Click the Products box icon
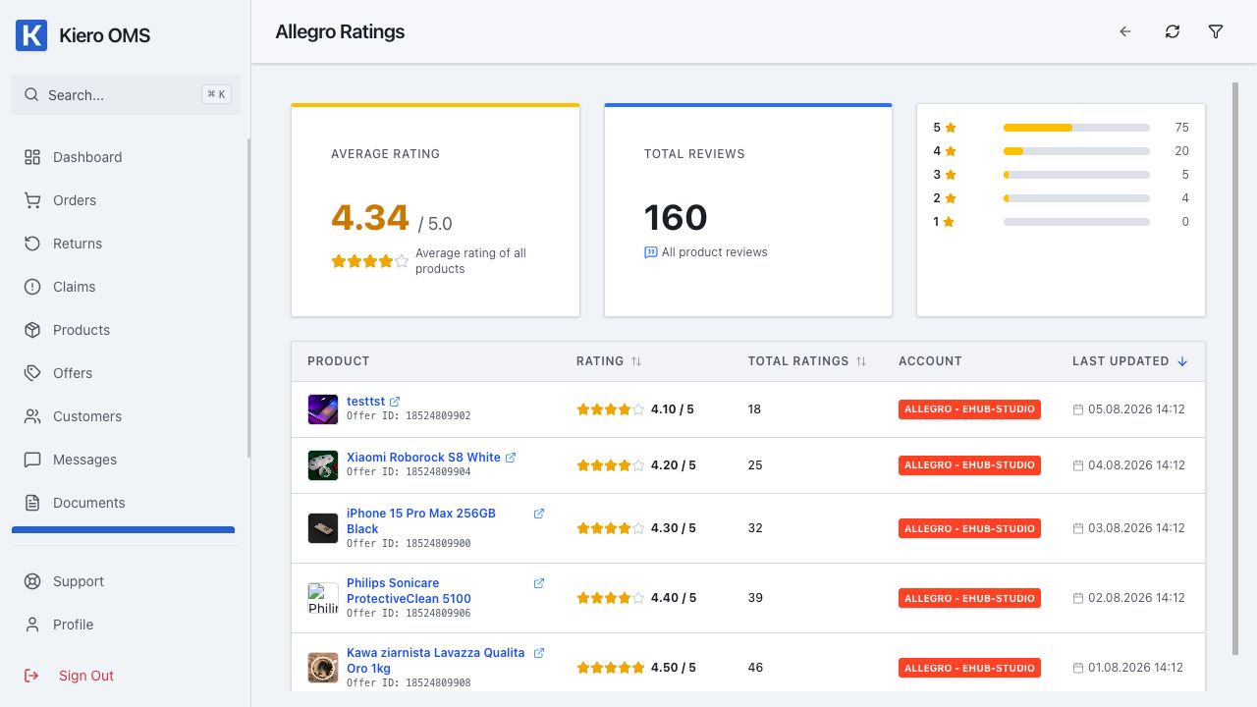The image size is (1257, 707). click(x=32, y=330)
